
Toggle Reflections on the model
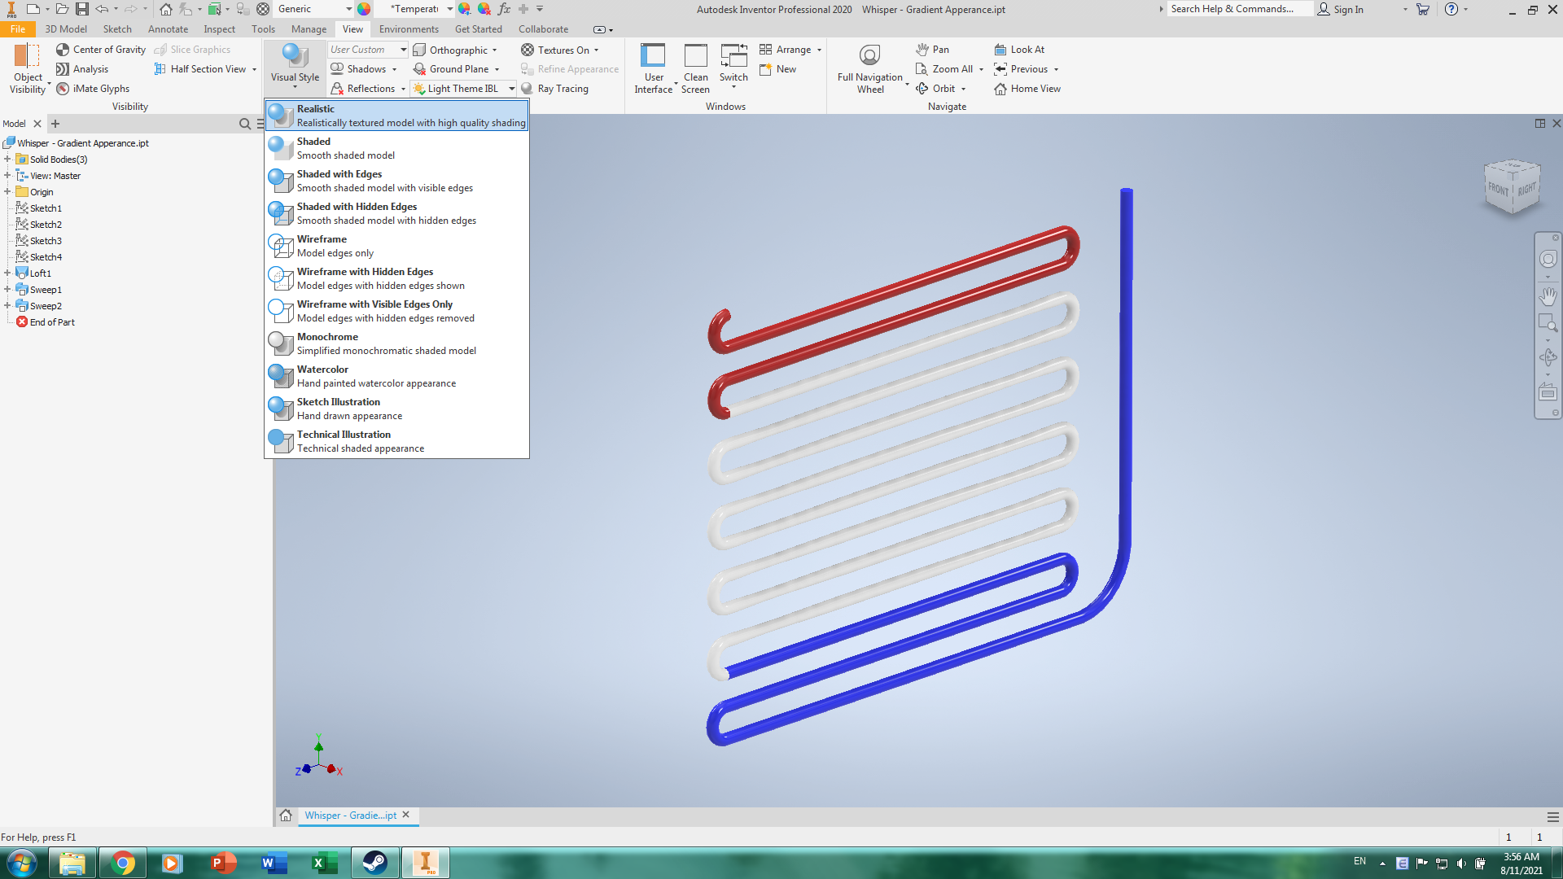pos(363,89)
